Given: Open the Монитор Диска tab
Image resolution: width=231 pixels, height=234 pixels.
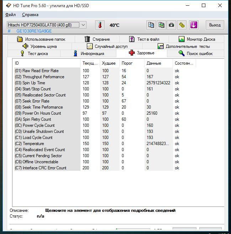Looking at the screenshot, I should 196,39.
